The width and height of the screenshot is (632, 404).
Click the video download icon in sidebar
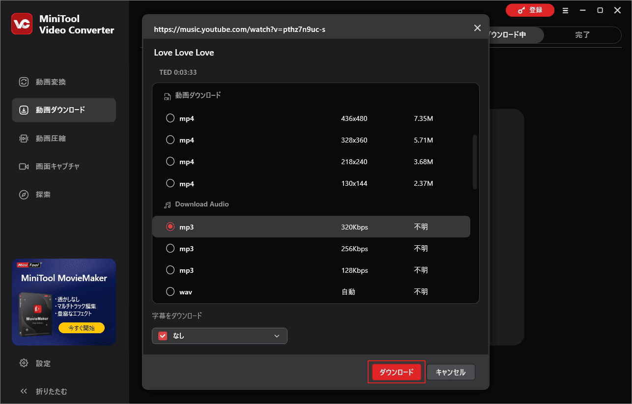coord(24,110)
